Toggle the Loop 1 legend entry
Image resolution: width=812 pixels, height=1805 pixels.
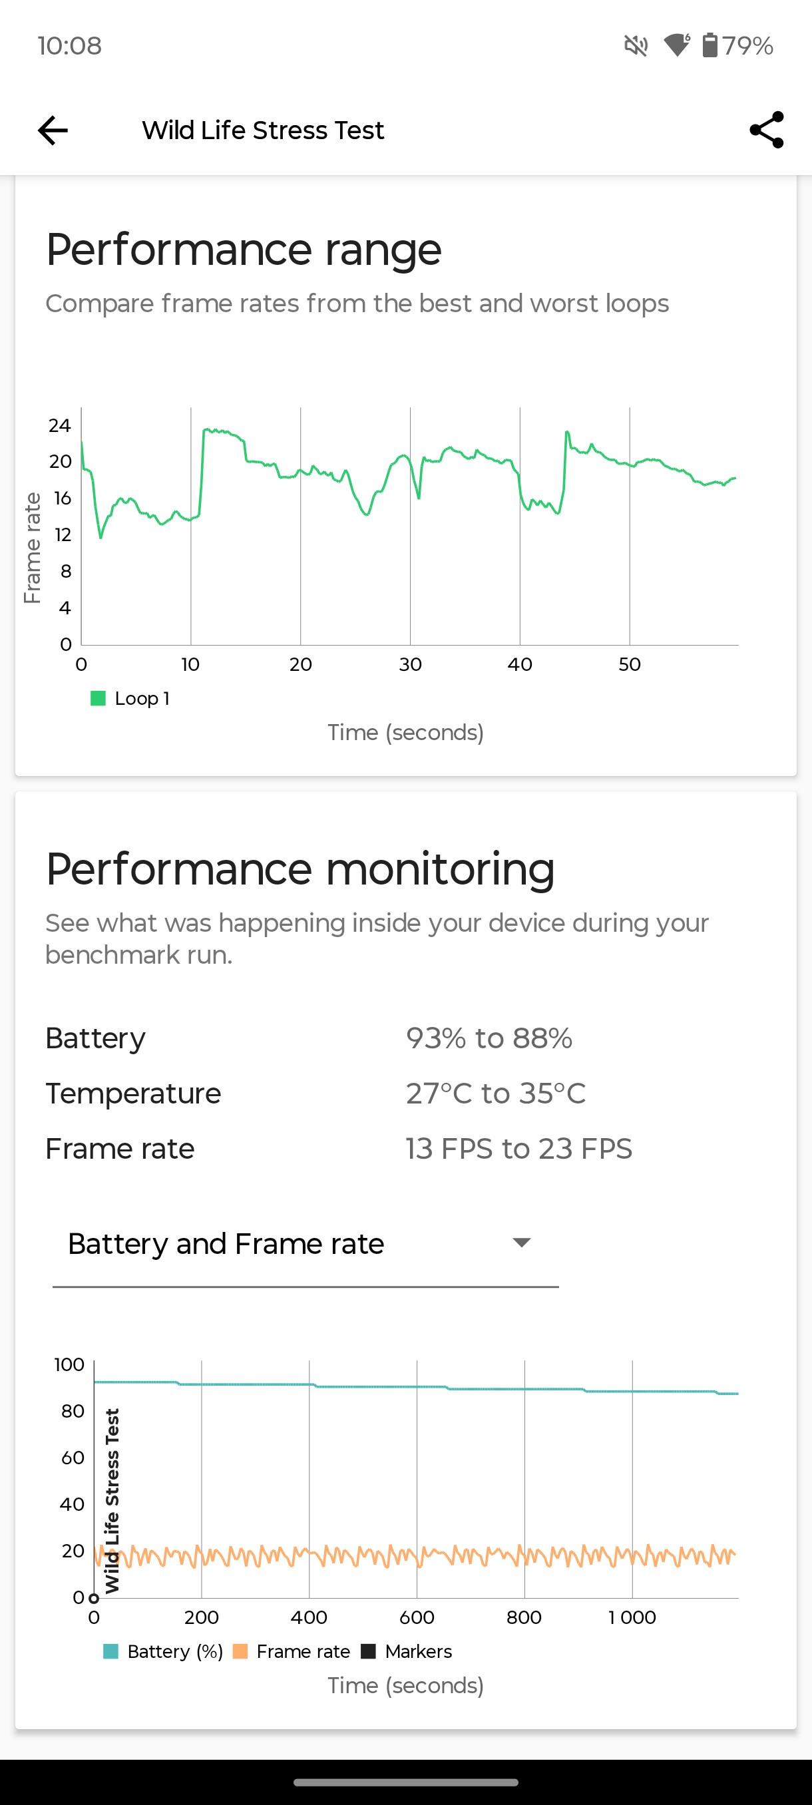(130, 699)
